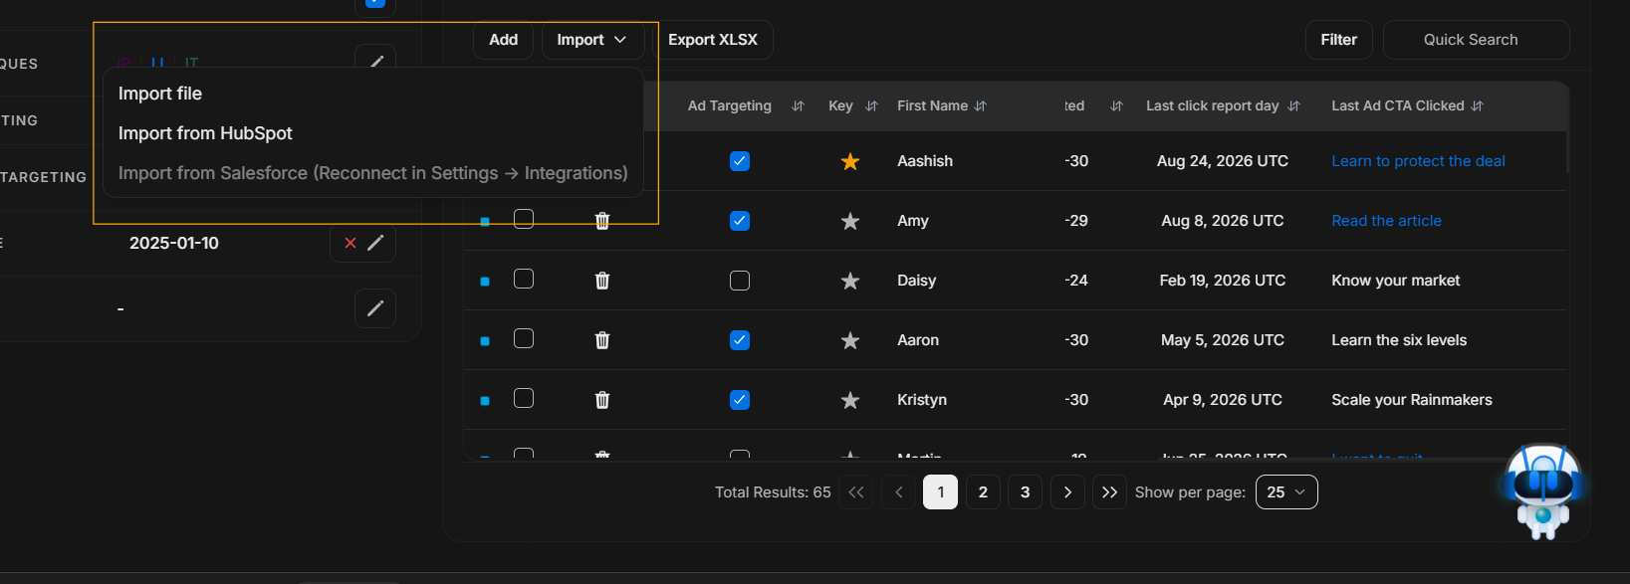
Task: Delete the Aaron row with trash icon
Action: (x=602, y=340)
